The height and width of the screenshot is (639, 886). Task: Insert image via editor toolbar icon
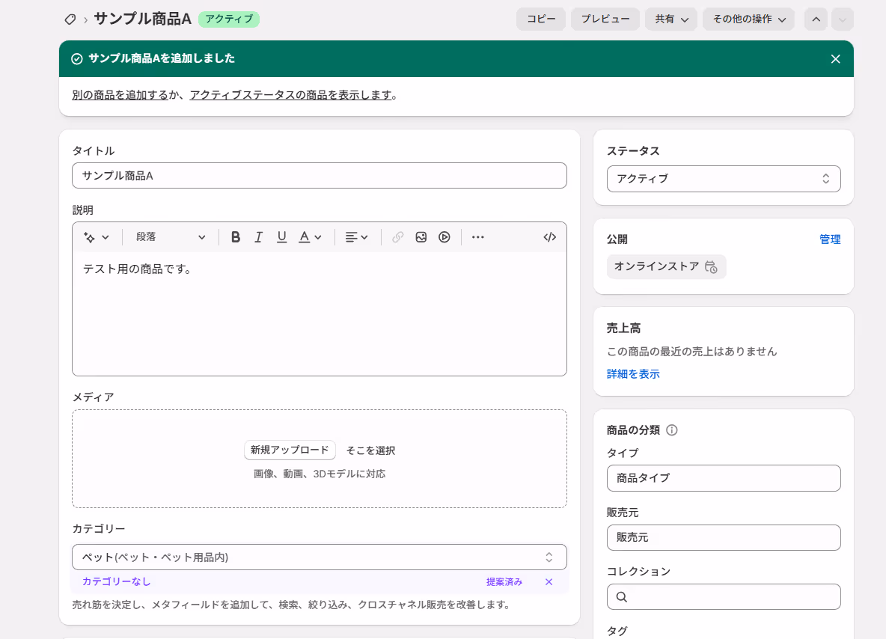[421, 237]
